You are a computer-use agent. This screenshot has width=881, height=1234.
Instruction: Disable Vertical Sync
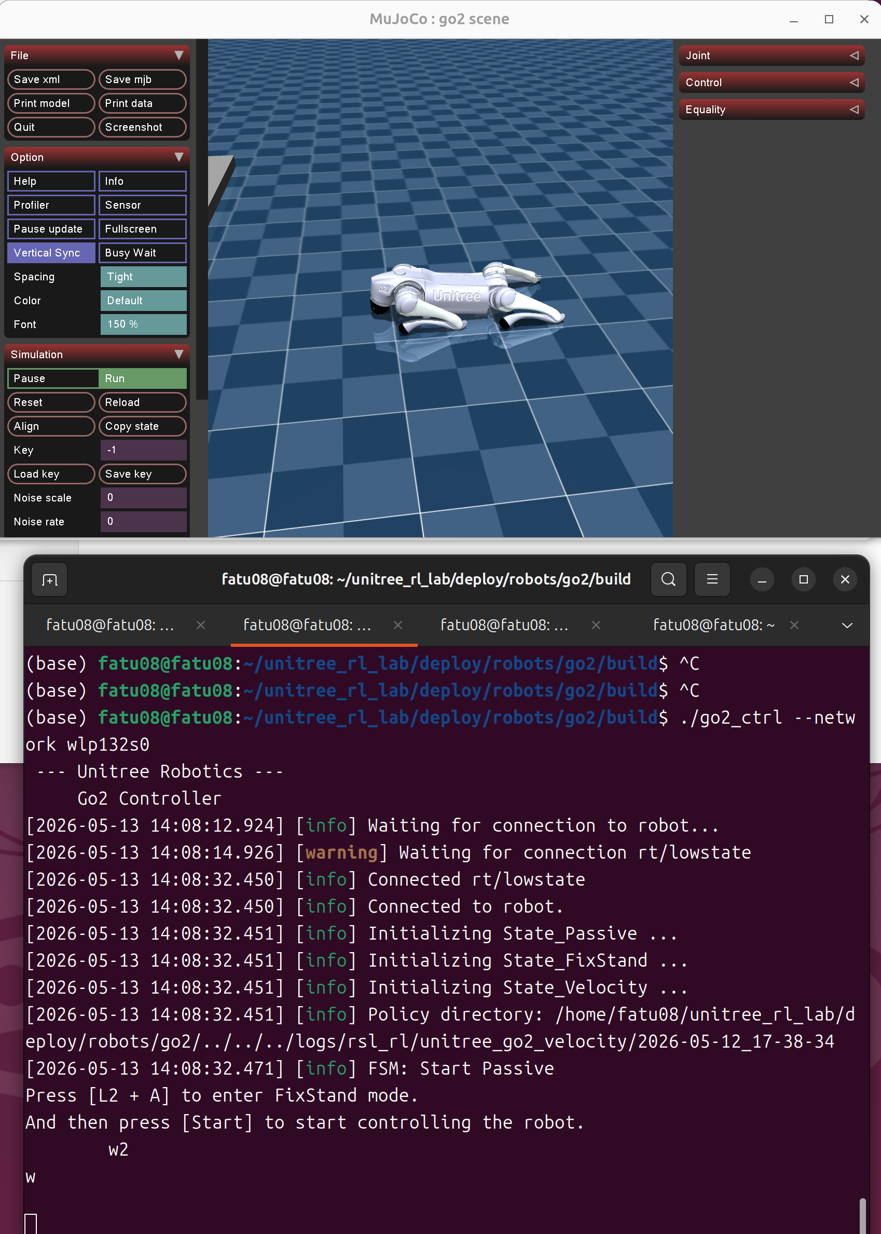click(51, 253)
